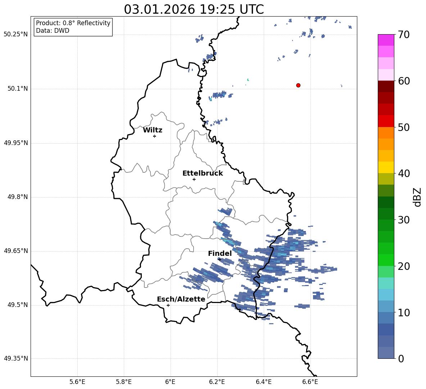Click 'Product: 0.8° Reflectivity' text
The height and width of the screenshot is (389, 426).
click(x=73, y=23)
